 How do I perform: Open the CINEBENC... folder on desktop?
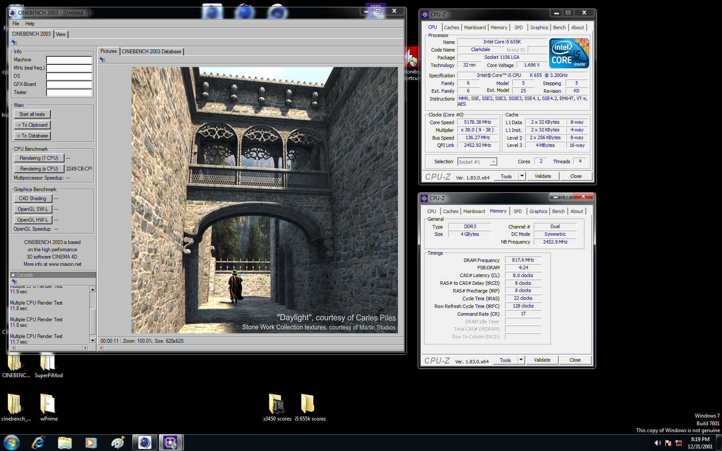[x=15, y=365]
